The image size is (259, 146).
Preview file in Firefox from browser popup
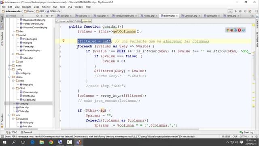231,30
